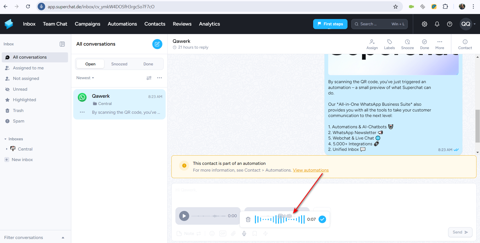Click the conversation filter sliders icon

[x=149, y=78]
